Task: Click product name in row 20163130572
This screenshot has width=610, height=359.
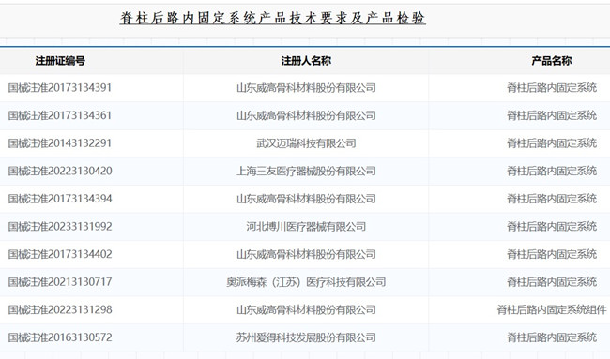Action: (552, 337)
